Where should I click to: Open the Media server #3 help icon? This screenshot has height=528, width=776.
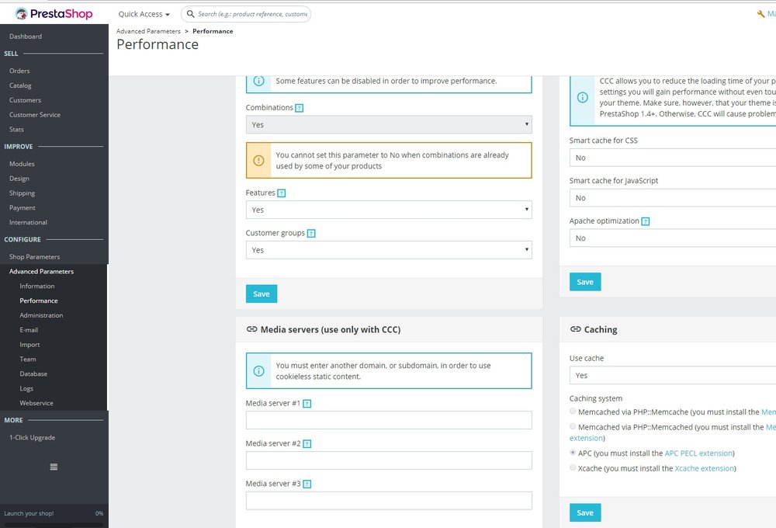tap(307, 484)
